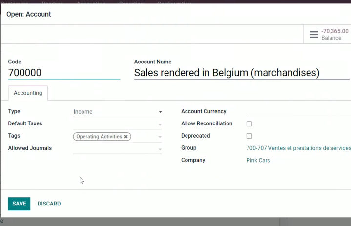Edit the Account Name field
The width and height of the screenshot is (351, 226).
pos(242,73)
